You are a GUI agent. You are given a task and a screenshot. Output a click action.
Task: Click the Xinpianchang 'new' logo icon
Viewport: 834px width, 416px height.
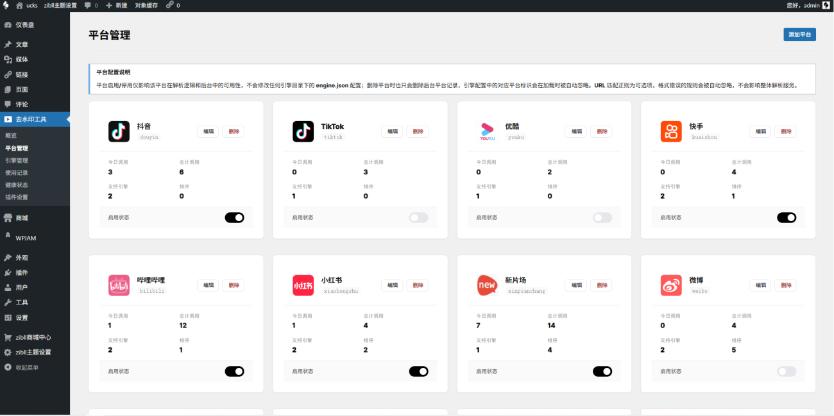click(x=487, y=285)
